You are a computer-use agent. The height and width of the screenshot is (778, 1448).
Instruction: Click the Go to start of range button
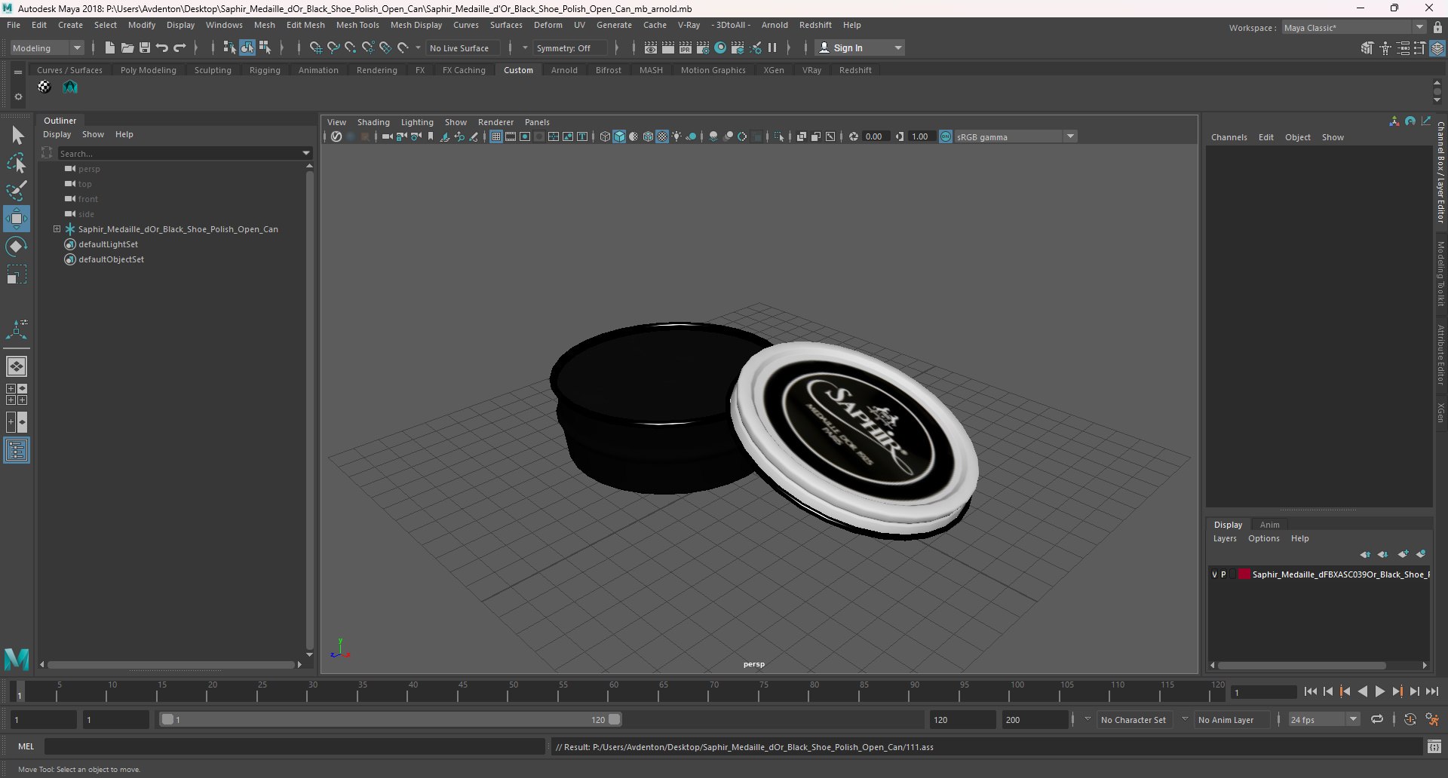pos(1310,691)
